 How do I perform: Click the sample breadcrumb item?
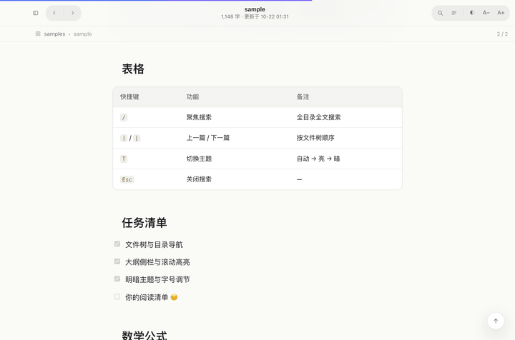click(x=82, y=34)
